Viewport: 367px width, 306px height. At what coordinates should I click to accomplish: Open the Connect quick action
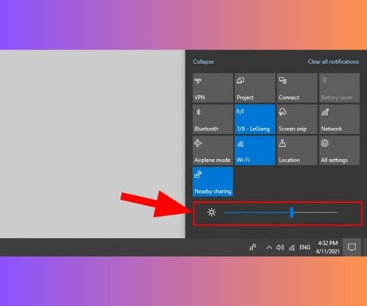coord(297,88)
